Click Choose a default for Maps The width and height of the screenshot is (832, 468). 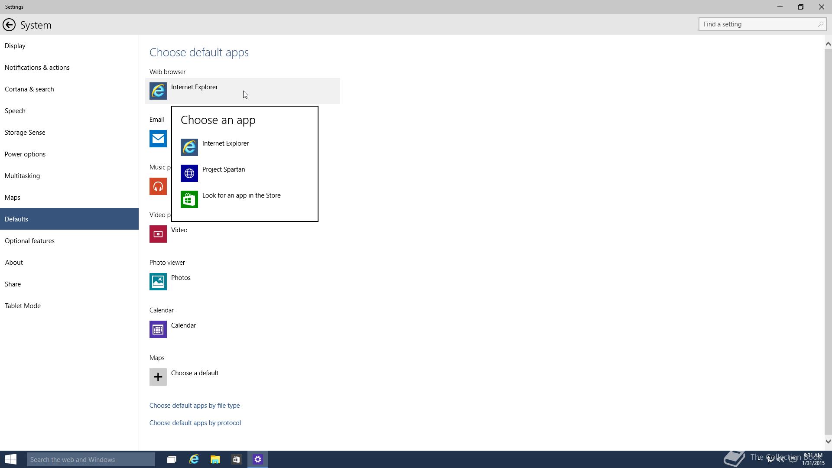pyautogui.click(x=195, y=373)
